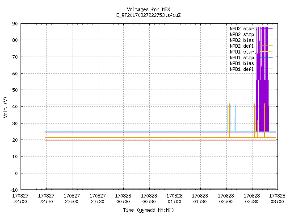Viewport: 286px width, 214px height.
Task: Click the red NPD1 bias legend line sample
Action: click(266, 63)
